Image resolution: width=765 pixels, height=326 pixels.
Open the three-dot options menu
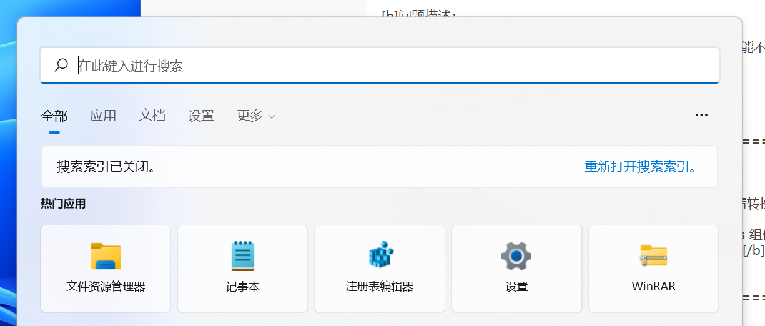click(701, 116)
